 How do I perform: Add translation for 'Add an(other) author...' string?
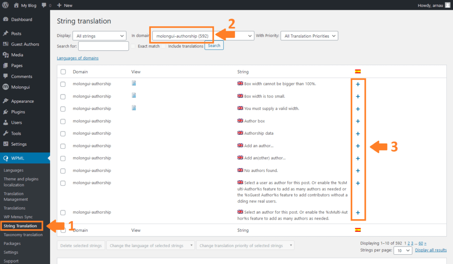pyautogui.click(x=357, y=159)
